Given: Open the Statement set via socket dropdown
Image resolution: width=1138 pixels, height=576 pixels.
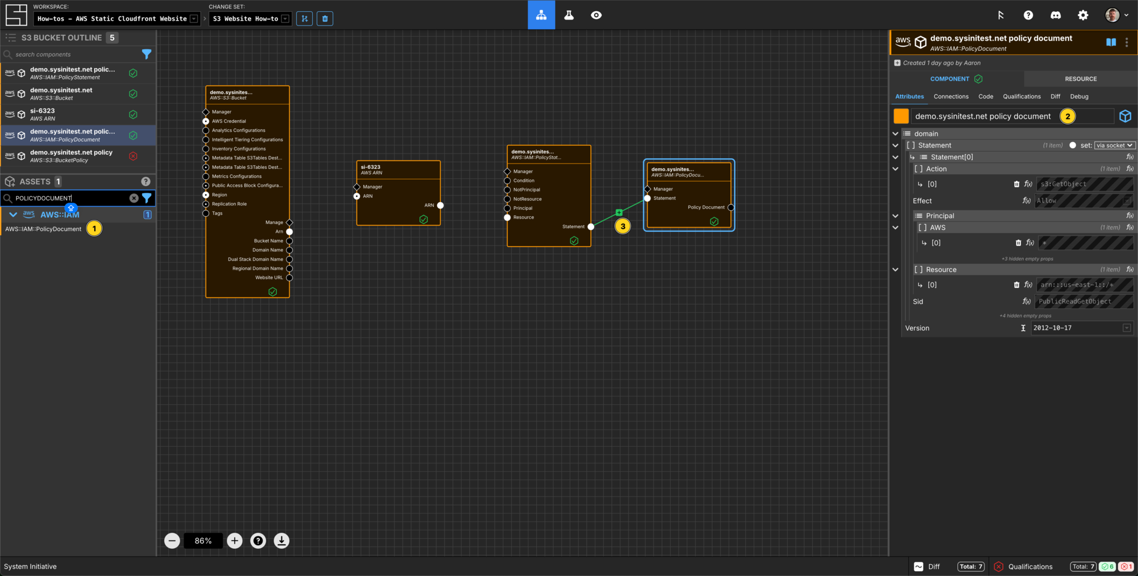Looking at the screenshot, I should coord(1114,145).
